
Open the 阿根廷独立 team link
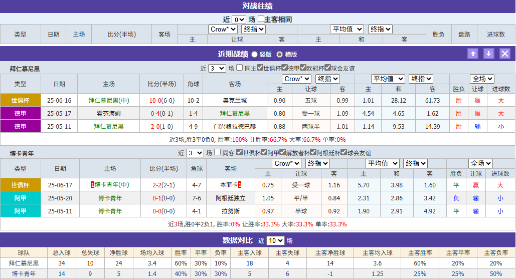coord(231,198)
